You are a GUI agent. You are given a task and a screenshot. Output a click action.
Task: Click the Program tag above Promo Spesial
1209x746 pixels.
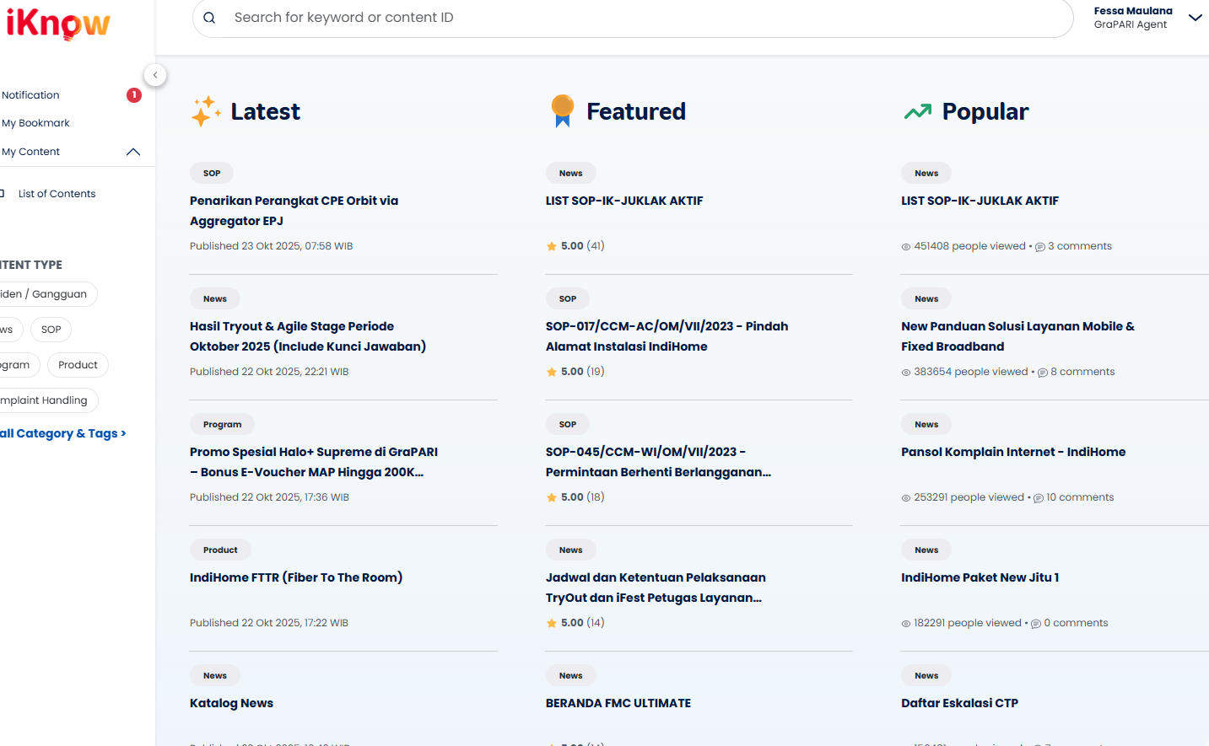222,424
